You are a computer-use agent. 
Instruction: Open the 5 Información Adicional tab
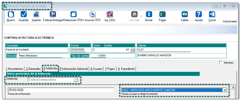coord(74,69)
